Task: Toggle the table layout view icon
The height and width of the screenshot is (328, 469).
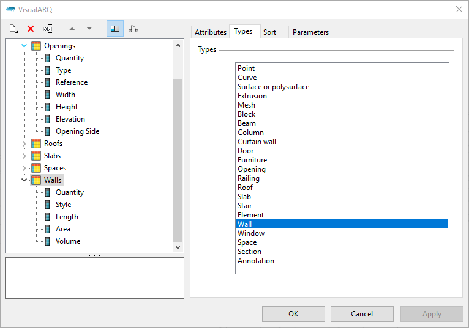Action: coord(115,29)
